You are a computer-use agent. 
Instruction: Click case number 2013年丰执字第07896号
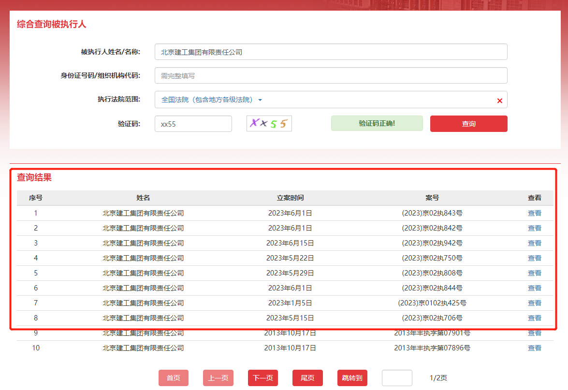click(x=432, y=348)
